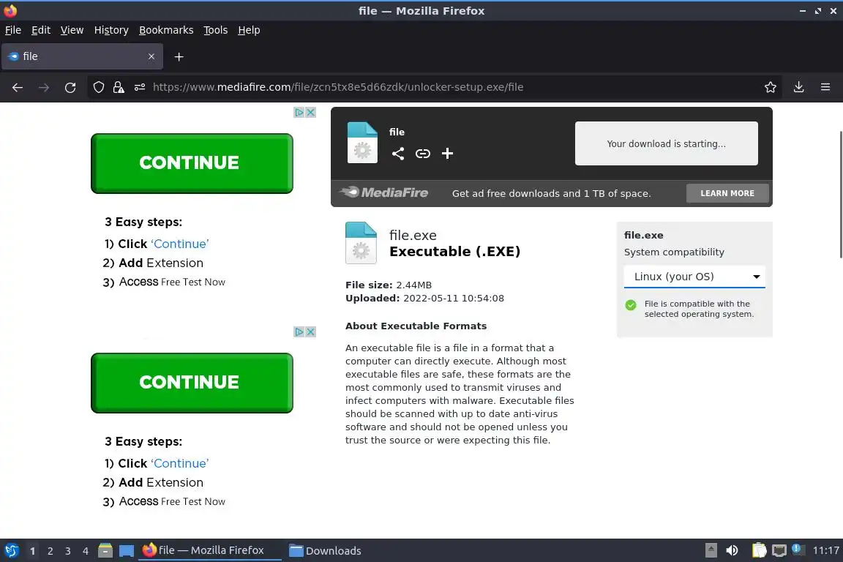Click the share icon under file name
Viewport: 843px width, 562px height.
[x=398, y=154]
